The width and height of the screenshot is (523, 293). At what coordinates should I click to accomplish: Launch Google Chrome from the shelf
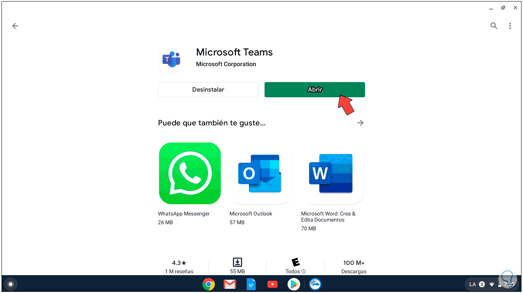point(209,284)
